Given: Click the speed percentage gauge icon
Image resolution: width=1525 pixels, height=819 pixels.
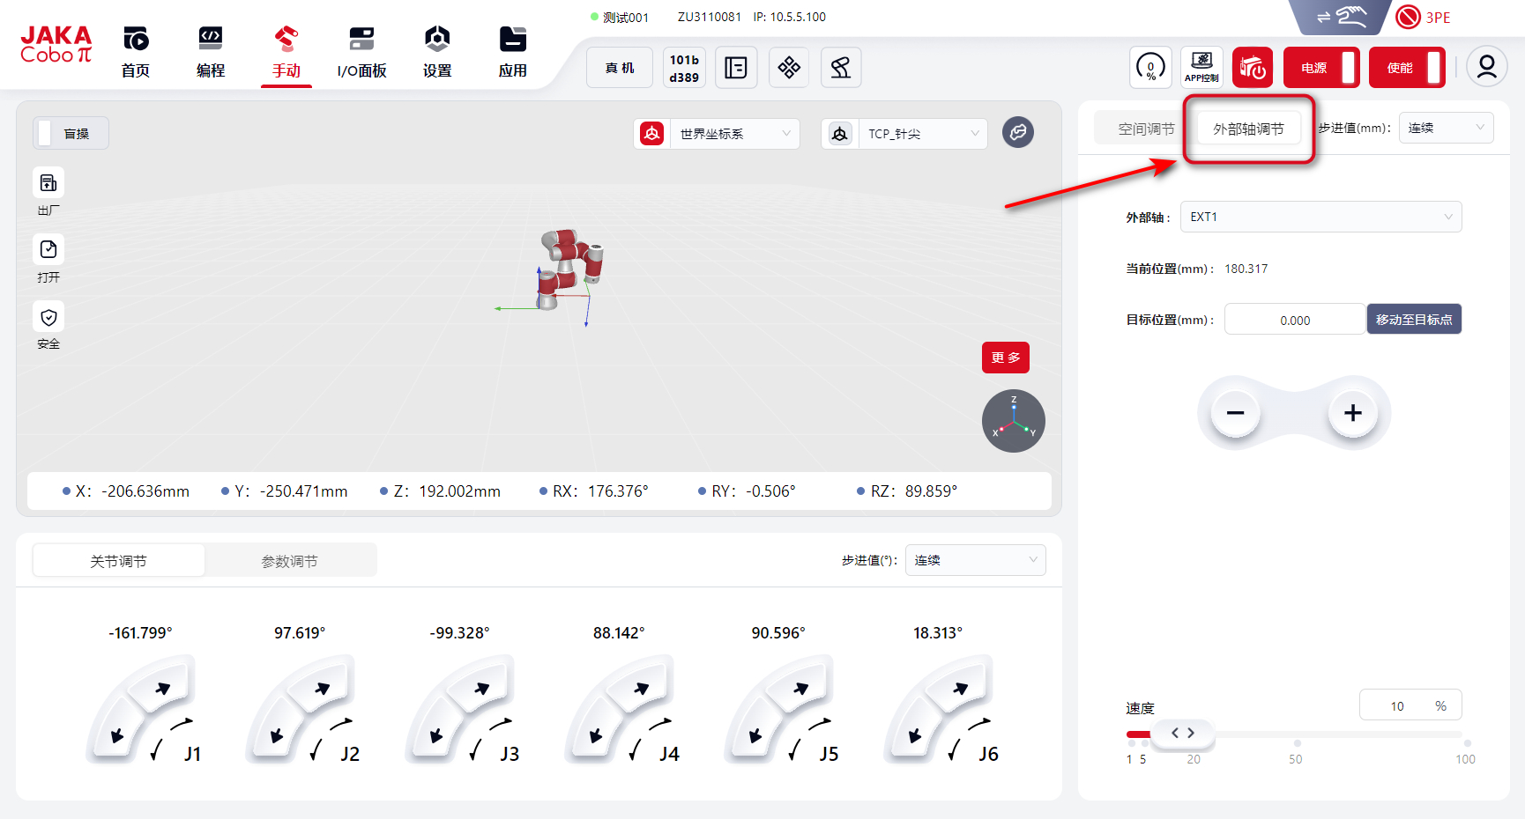Looking at the screenshot, I should point(1150,67).
